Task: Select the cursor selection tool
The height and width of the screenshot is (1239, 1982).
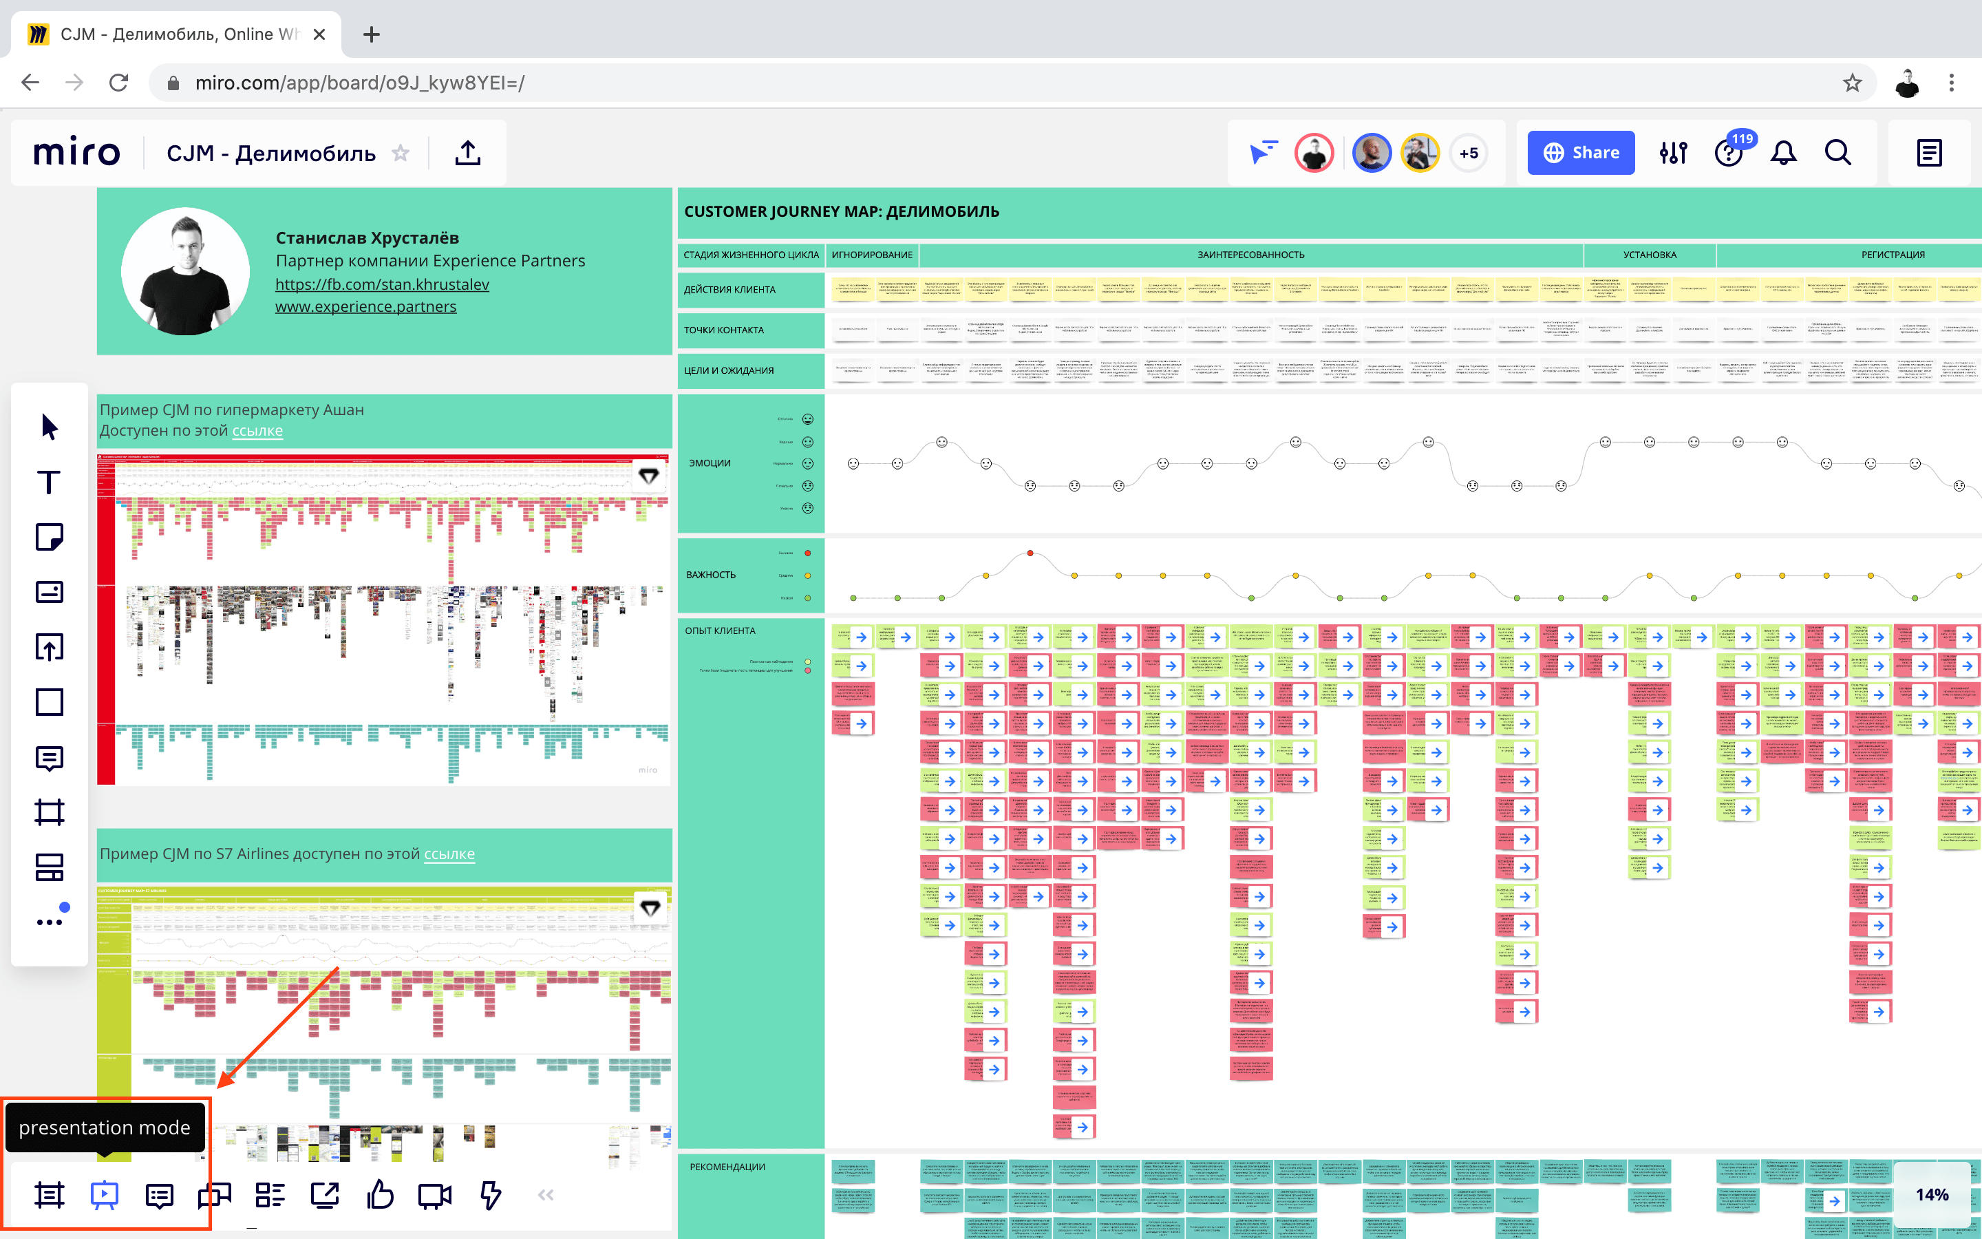Action: [x=49, y=427]
